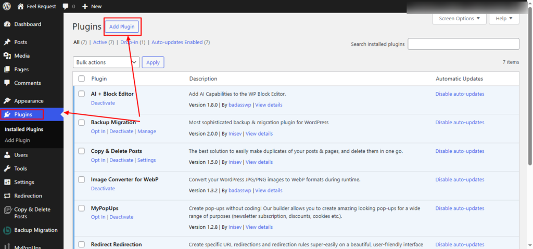Click the 7 items count text
Screen dimensions: 533x249
pos(511,62)
